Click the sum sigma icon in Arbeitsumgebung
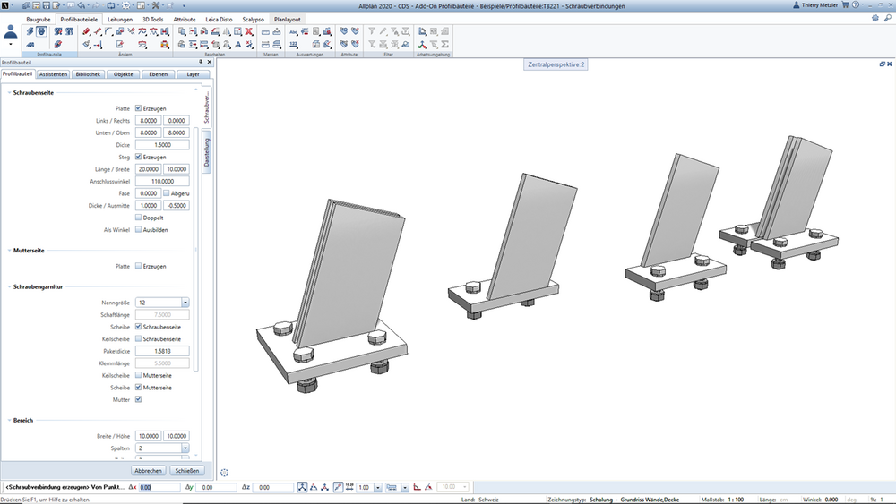This screenshot has height=504, width=896. (444, 44)
